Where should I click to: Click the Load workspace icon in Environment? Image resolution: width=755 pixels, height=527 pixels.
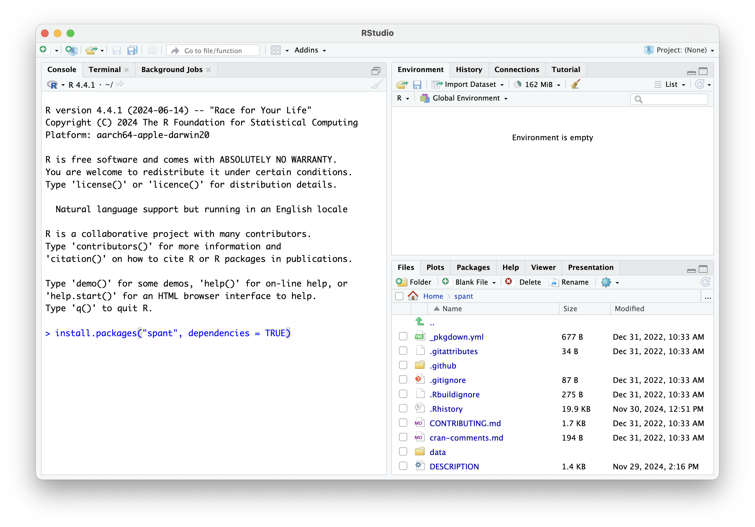pos(402,85)
